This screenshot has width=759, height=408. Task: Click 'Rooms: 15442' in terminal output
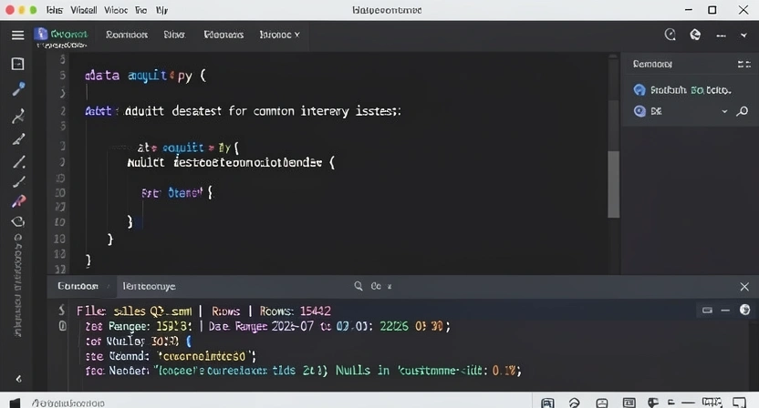296,311
